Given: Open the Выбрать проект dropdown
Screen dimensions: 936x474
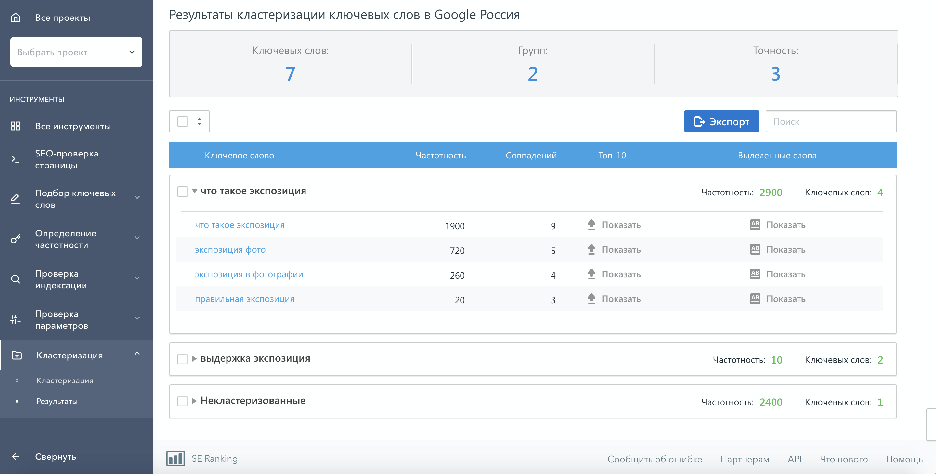Looking at the screenshot, I should pos(76,52).
